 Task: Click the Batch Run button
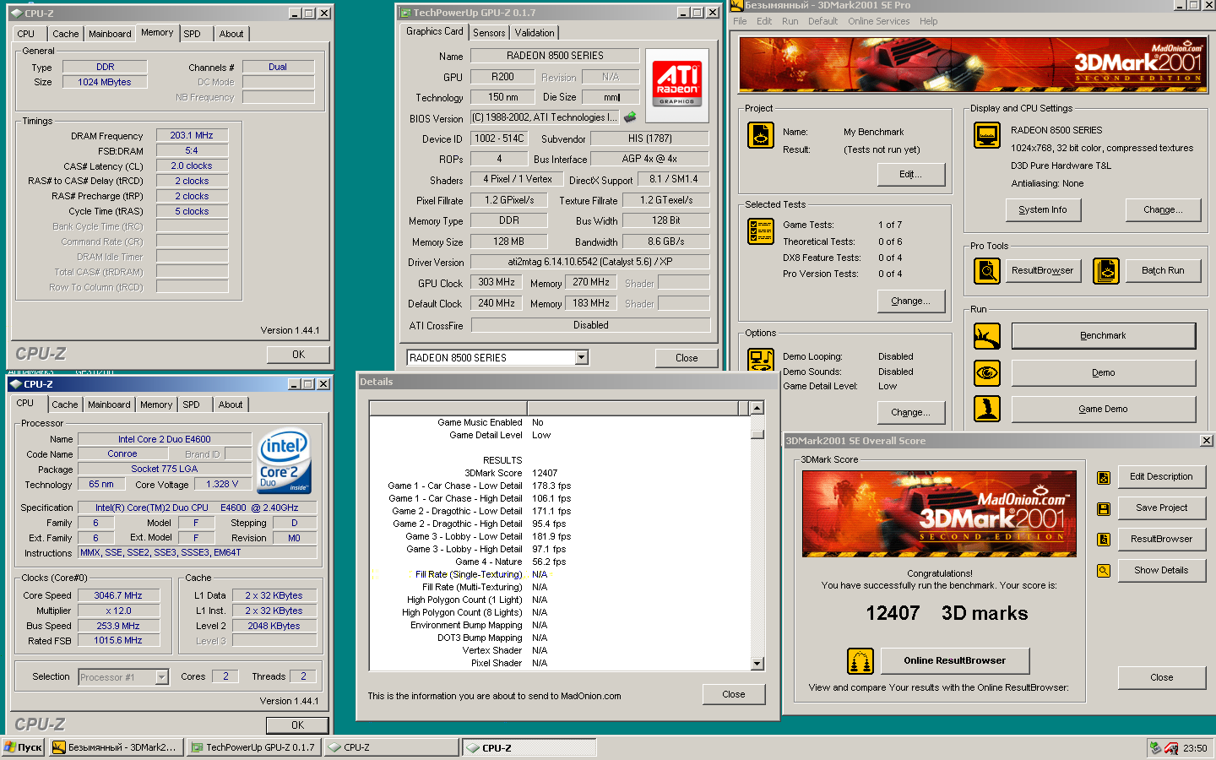point(1163,270)
